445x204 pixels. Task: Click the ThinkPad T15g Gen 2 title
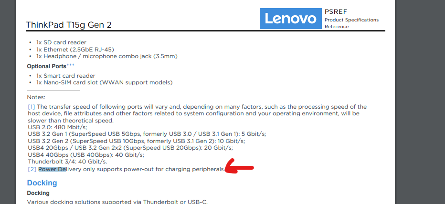[x=69, y=25]
